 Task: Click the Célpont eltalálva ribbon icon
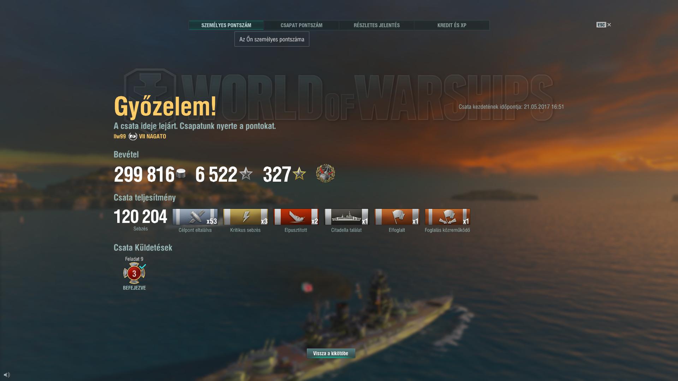[195, 217]
